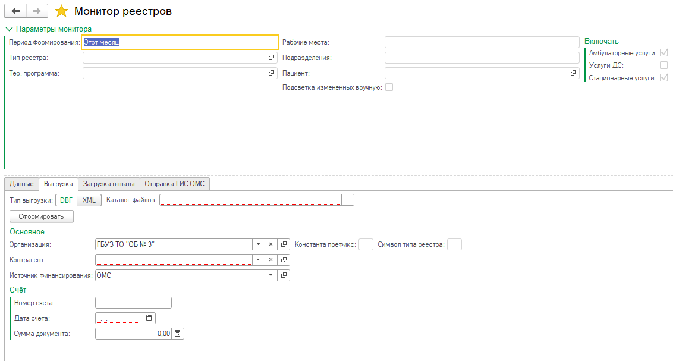Click the back navigation arrow
This screenshot has width=673, height=361.
tap(15, 11)
